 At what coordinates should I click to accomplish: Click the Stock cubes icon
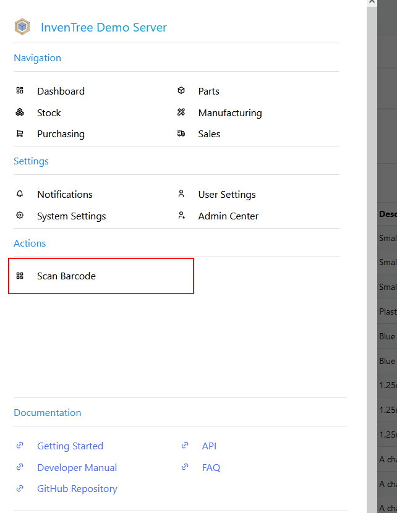pyautogui.click(x=20, y=112)
